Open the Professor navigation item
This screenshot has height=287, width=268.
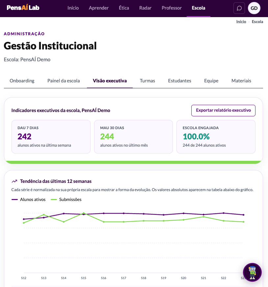(172, 8)
